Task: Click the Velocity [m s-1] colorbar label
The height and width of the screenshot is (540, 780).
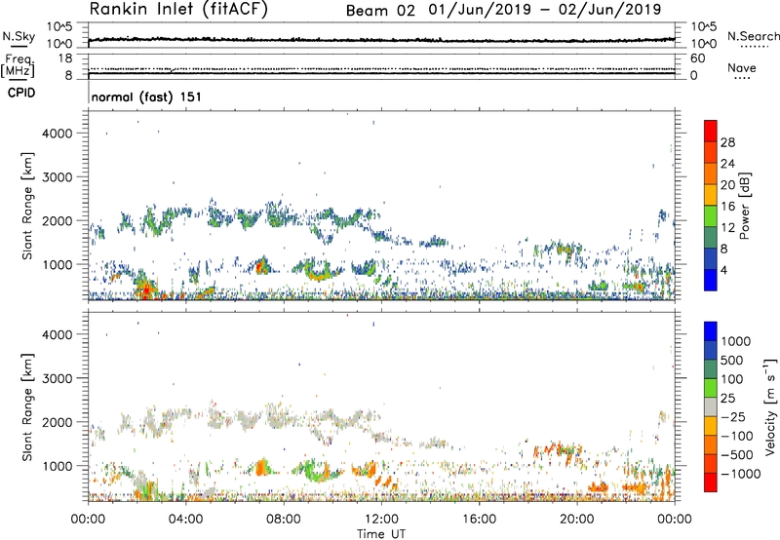Action: tap(770, 406)
